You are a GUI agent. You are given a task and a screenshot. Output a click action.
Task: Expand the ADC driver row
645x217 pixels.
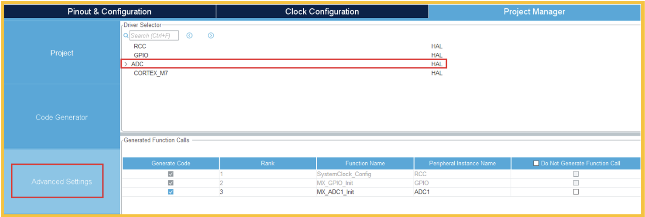point(126,64)
